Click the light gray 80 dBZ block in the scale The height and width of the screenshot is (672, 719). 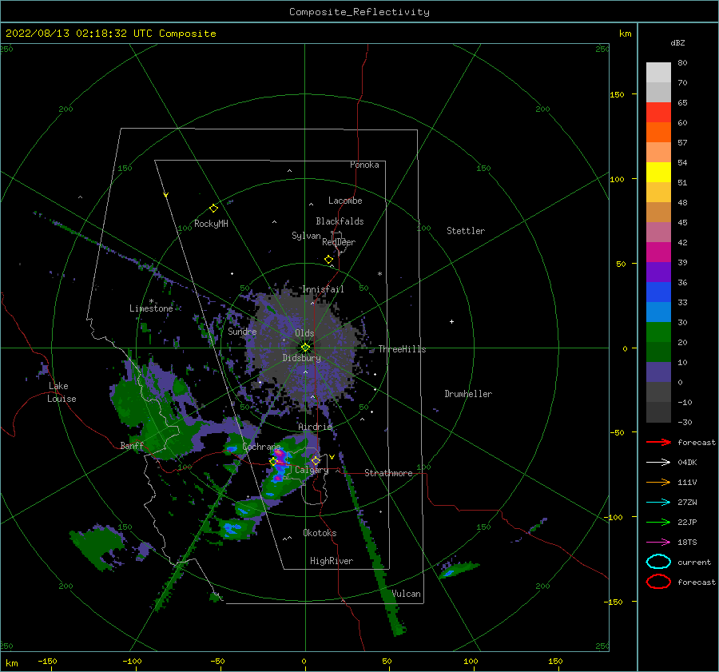(658, 73)
